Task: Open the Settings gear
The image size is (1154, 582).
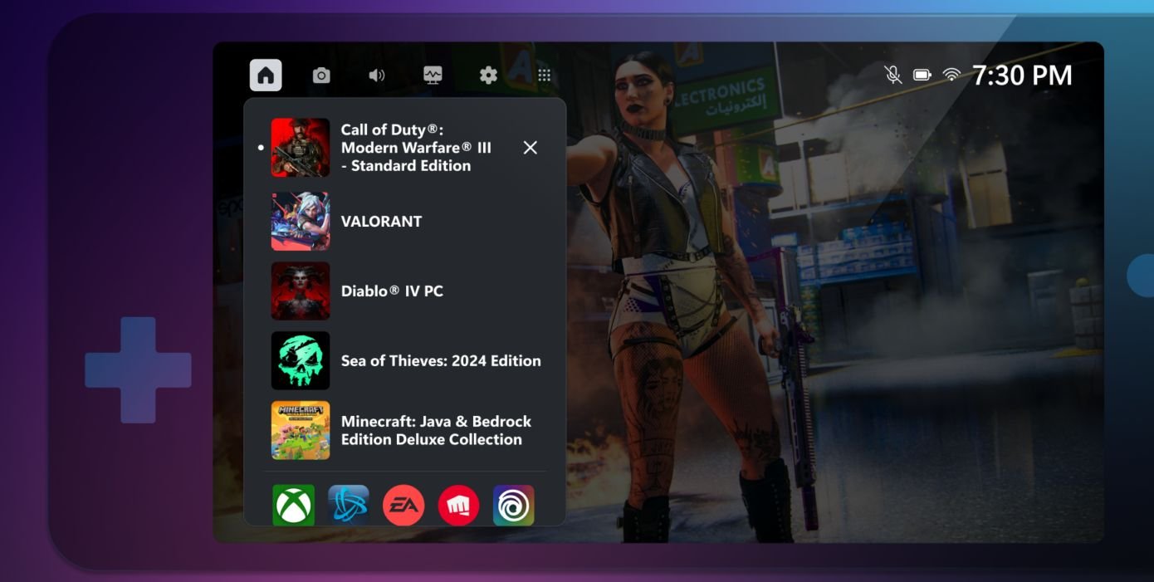Action: 489,75
